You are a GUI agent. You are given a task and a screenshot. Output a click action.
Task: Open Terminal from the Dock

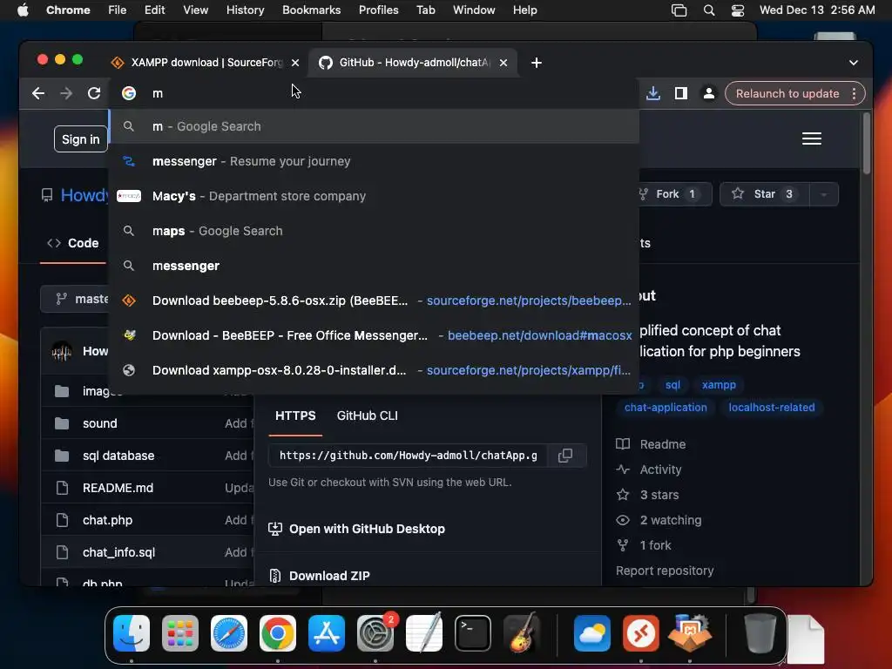[x=473, y=633]
